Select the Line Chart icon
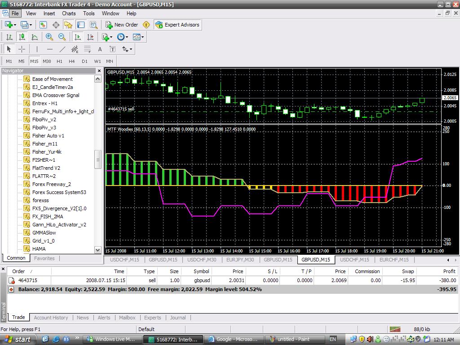Viewport: 460px width, 345px height. coord(34,37)
